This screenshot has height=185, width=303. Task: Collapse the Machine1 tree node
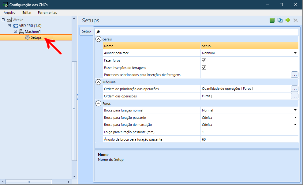click(x=16, y=31)
